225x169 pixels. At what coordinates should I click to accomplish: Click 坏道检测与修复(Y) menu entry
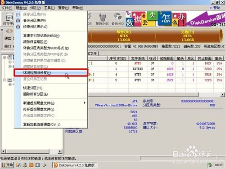[51, 73]
